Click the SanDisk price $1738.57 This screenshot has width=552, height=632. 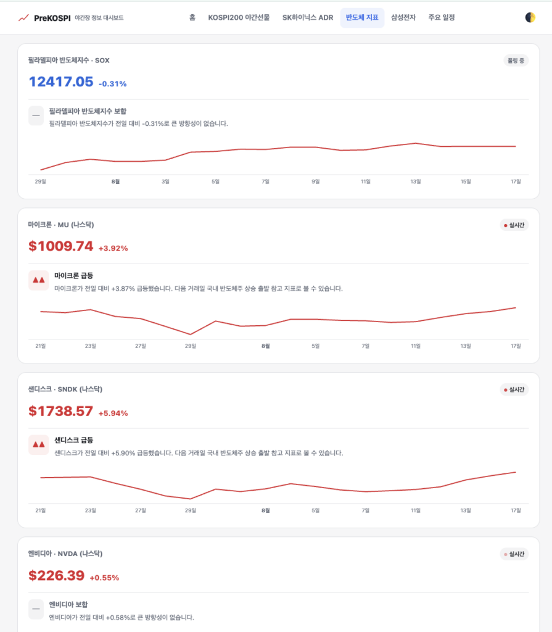pos(61,411)
